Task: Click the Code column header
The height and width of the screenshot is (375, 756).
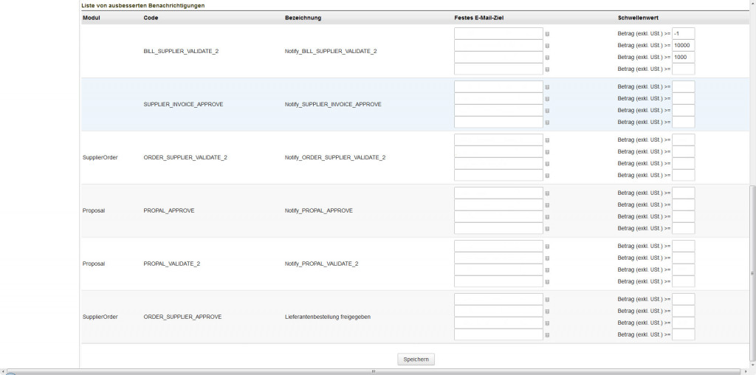Action: [x=151, y=18]
